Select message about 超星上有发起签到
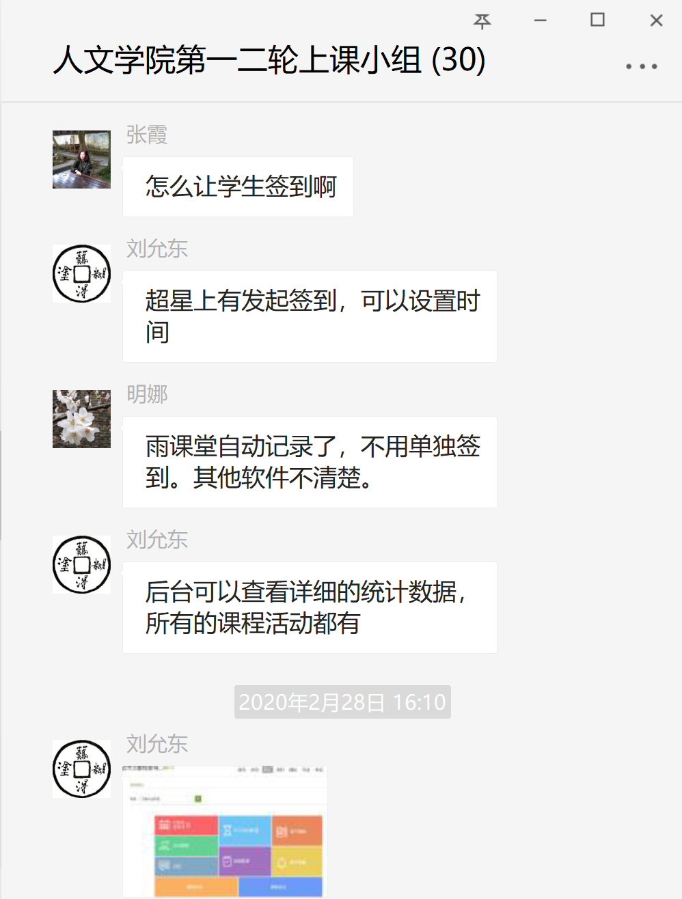Viewport: 682px width, 899px height. click(x=310, y=317)
